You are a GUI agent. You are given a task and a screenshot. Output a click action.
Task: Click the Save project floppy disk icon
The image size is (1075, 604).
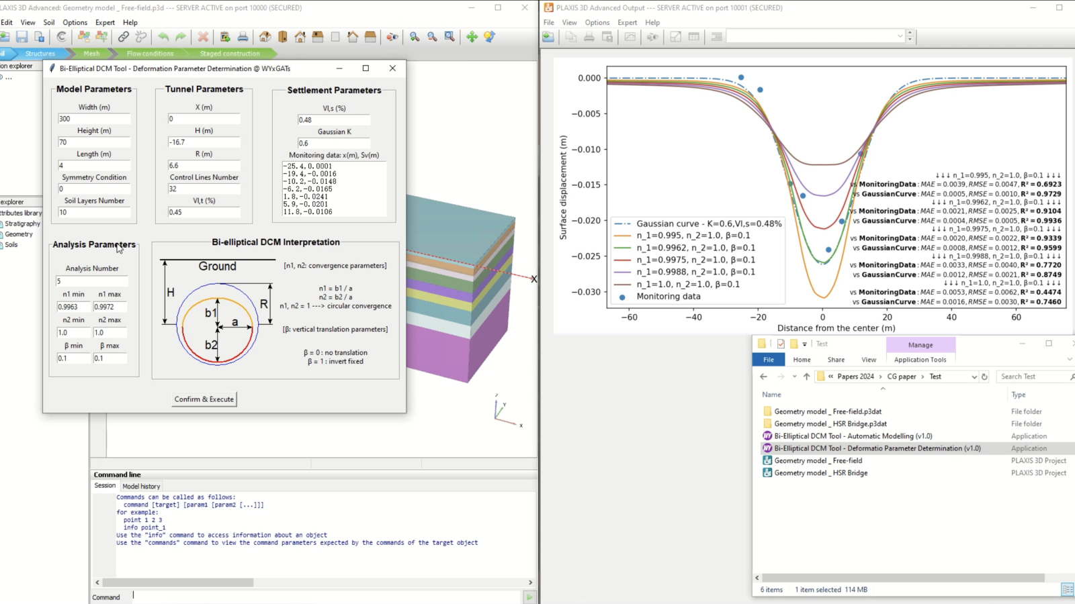coord(22,37)
